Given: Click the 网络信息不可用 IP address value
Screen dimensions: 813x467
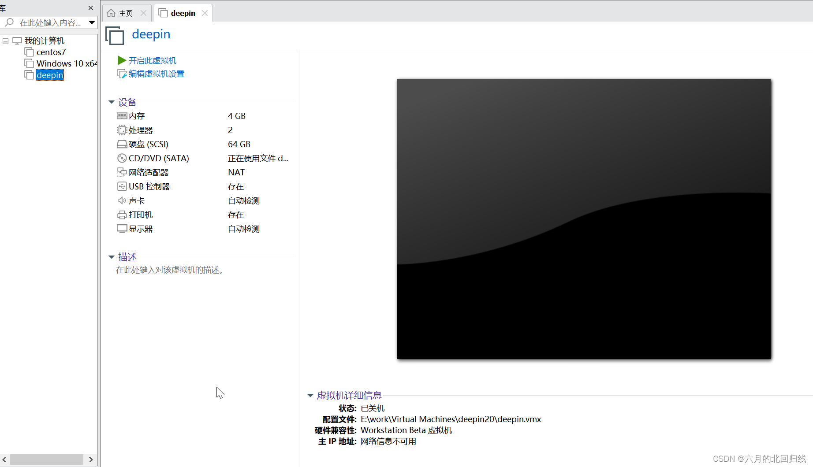Looking at the screenshot, I should point(388,441).
